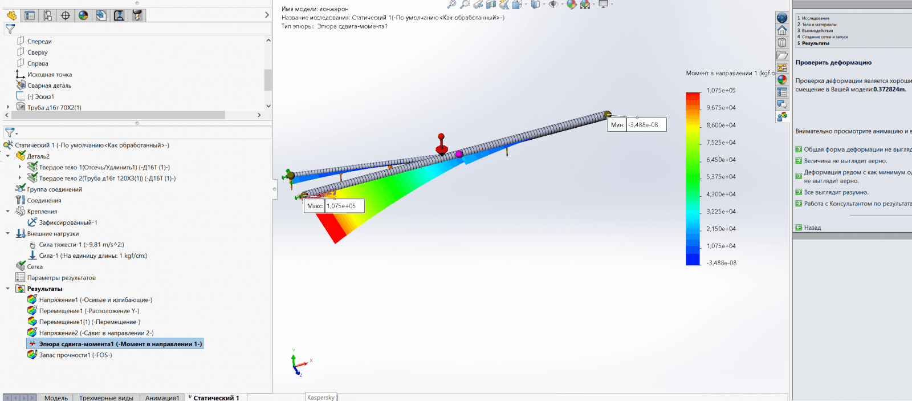Open the DimXpertManager crosshair tab
912x401 pixels.
(66, 15)
